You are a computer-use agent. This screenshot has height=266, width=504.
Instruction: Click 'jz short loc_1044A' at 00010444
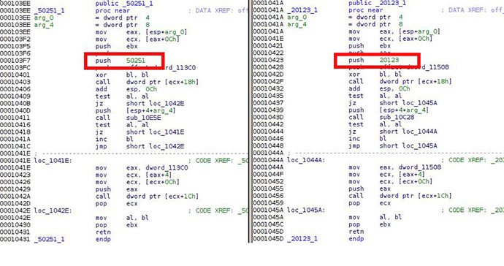[x=393, y=132]
